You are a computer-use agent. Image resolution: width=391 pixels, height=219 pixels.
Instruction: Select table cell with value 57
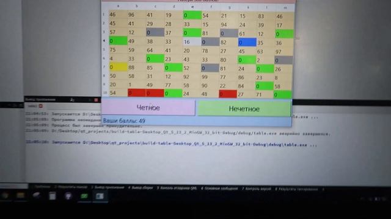(x=118, y=32)
